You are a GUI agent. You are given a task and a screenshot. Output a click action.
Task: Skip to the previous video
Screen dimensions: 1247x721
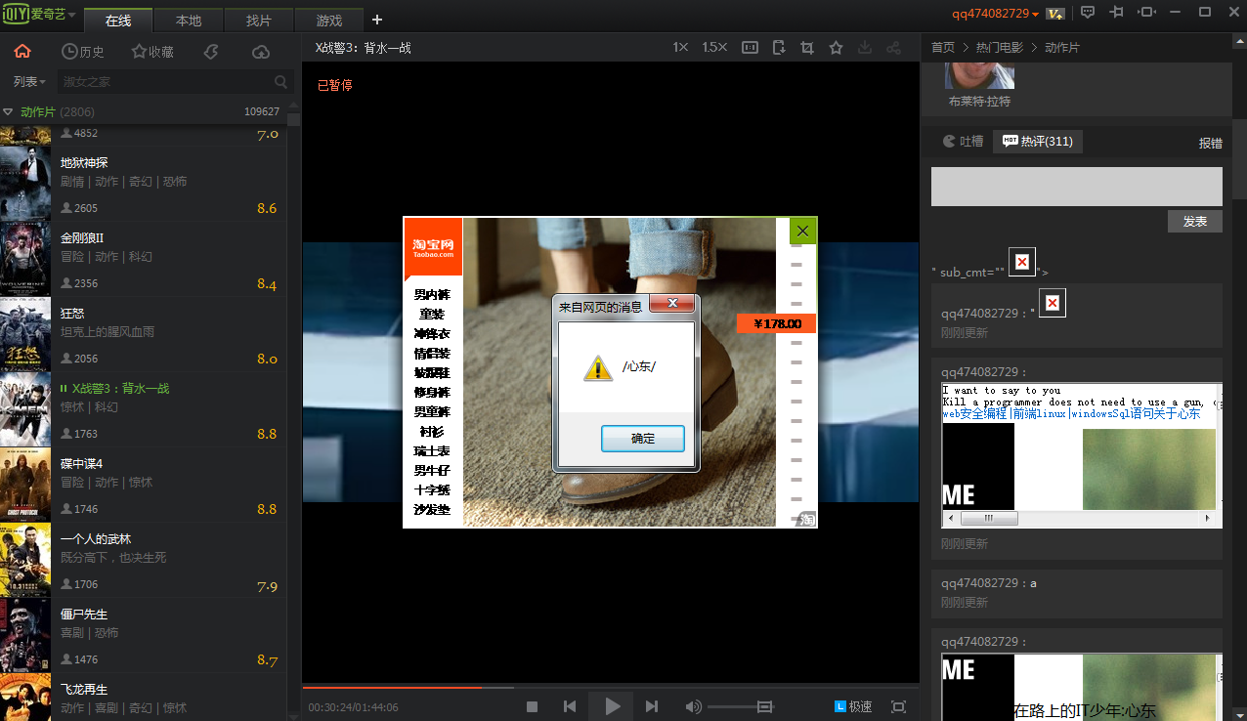[x=570, y=706]
